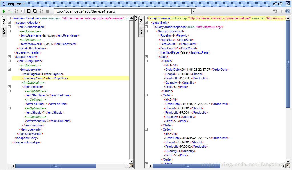Image resolution: width=292 pixels, height=170 pixels.
Task: Click request panel scroll up arrow
Action: 131,18
